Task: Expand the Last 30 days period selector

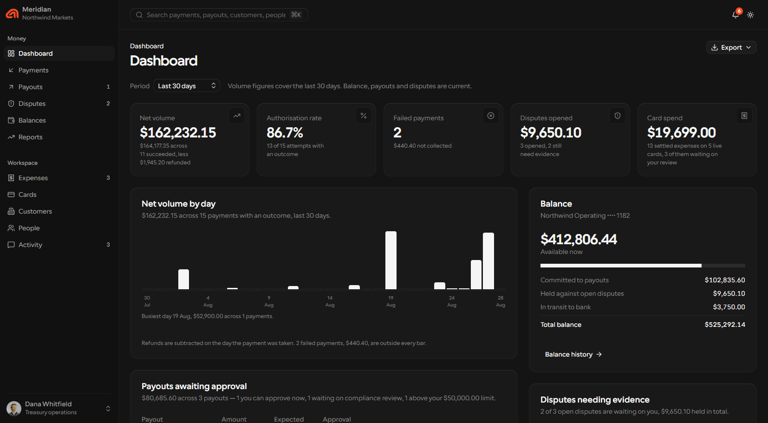Action: [x=187, y=86]
